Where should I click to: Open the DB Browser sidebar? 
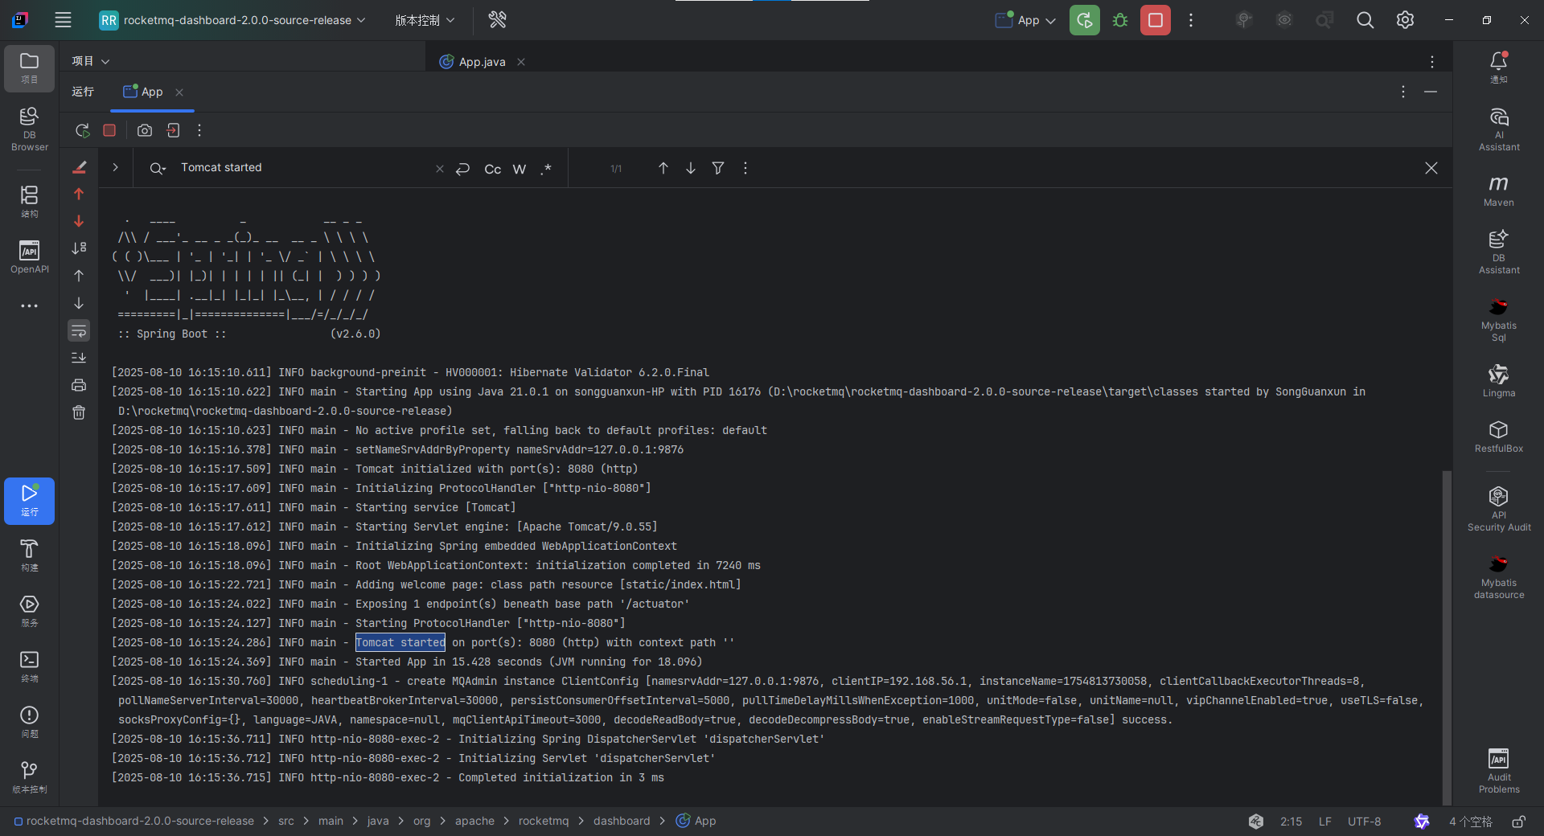point(29,129)
